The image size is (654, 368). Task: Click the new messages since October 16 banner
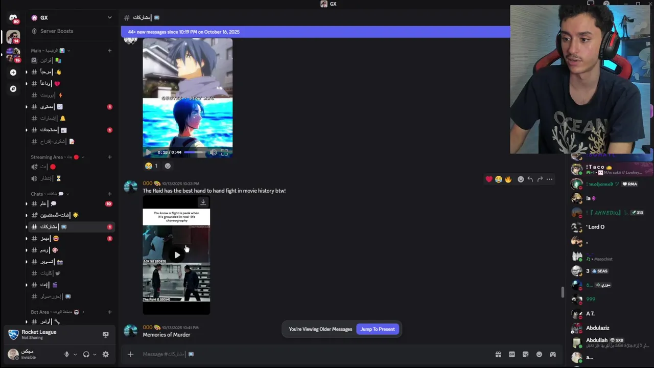click(x=315, y=32)
